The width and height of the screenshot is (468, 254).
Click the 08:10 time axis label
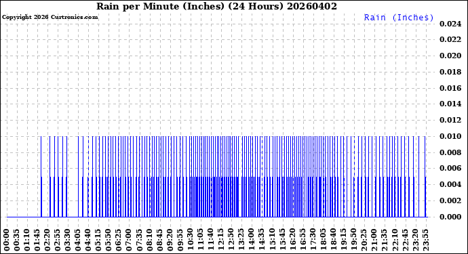[x=149, y=240]
